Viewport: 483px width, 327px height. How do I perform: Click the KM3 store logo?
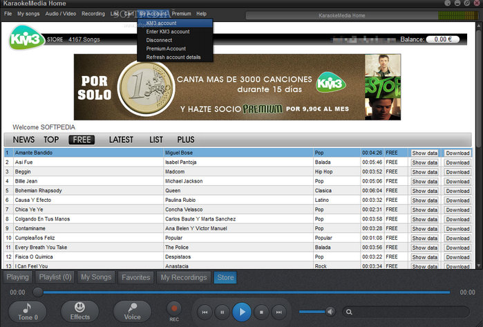coord(26,38)
